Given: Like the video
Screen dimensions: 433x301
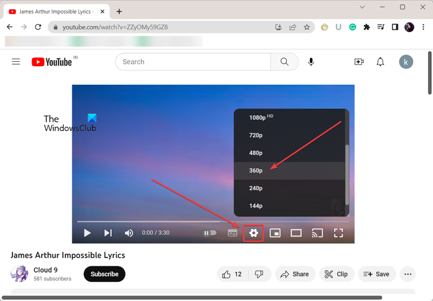Looking at the screenshot, I should click(233, 274).
